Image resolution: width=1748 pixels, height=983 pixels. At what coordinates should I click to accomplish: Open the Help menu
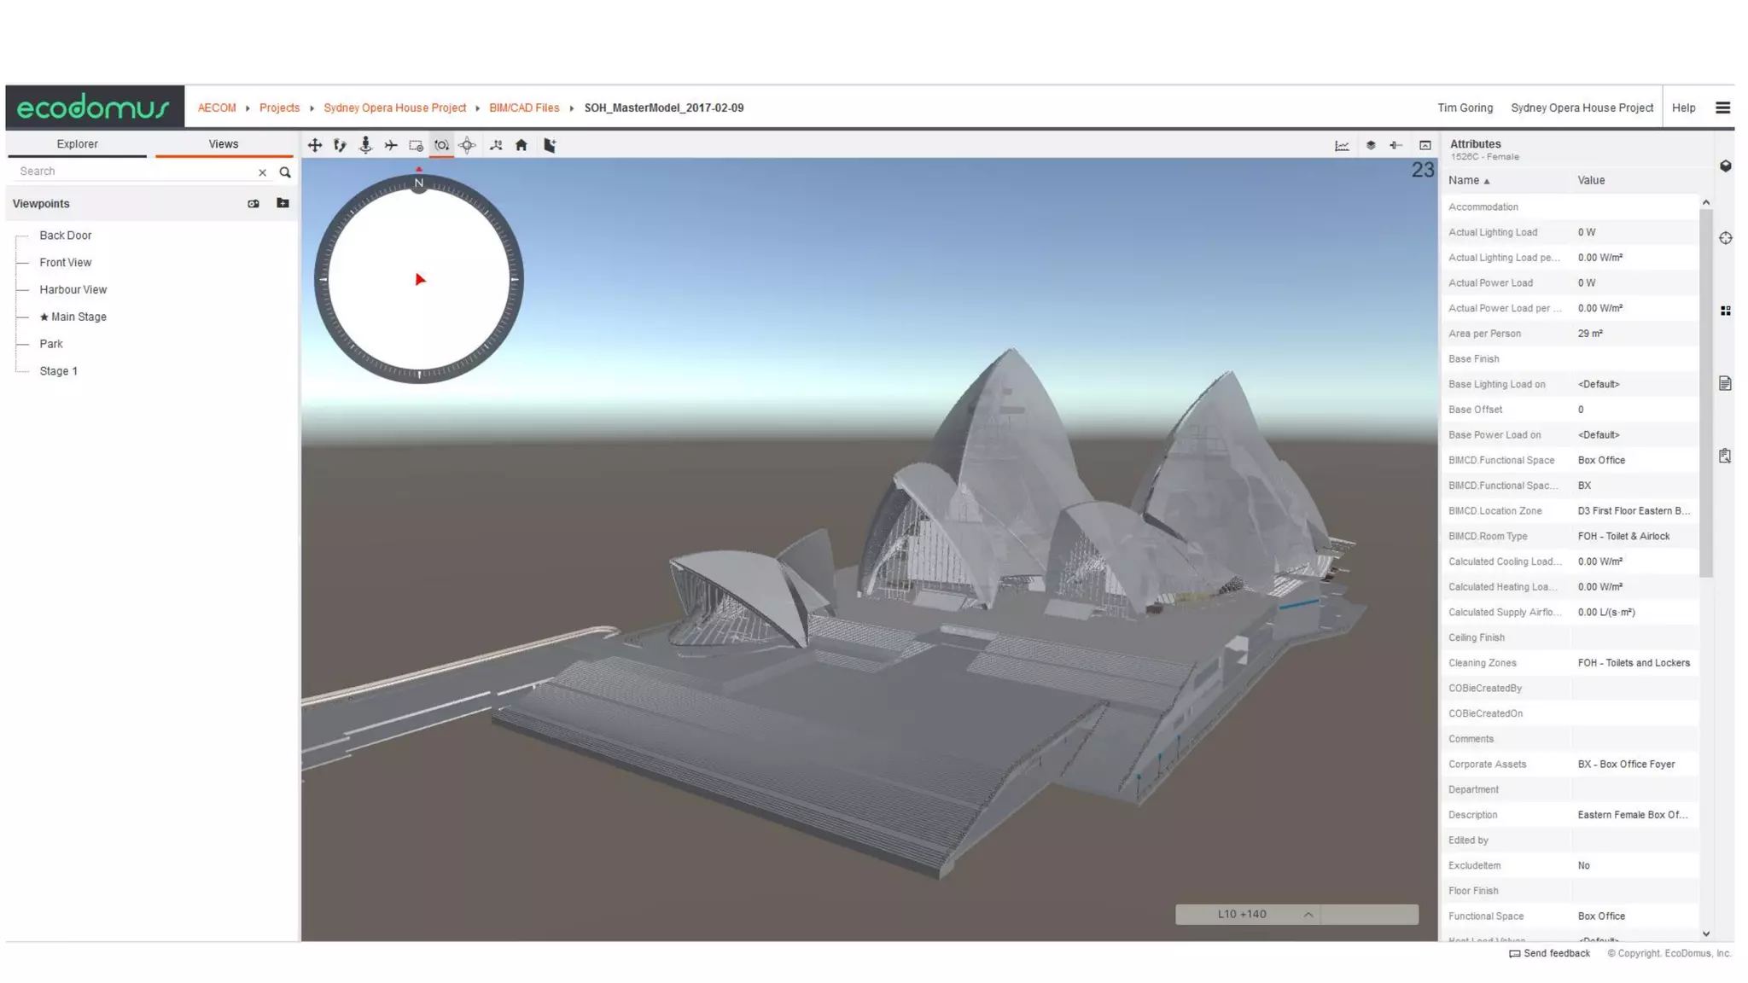tap(1683, 108)
